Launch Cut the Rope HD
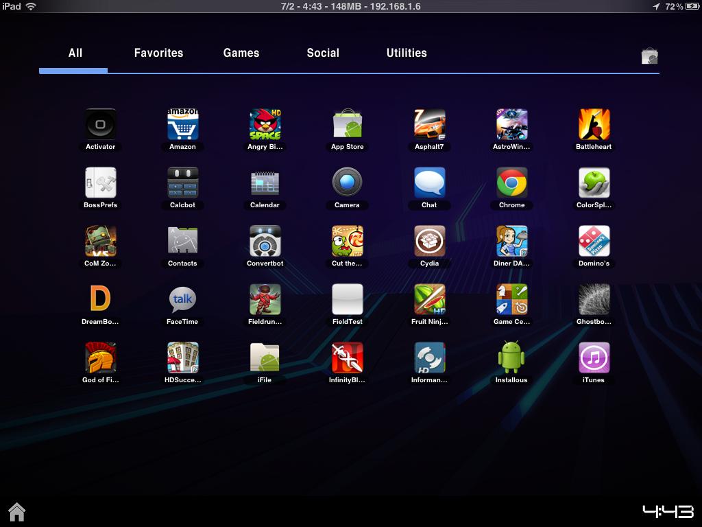This screenshot has height=527, width=702. click(348, 241)
